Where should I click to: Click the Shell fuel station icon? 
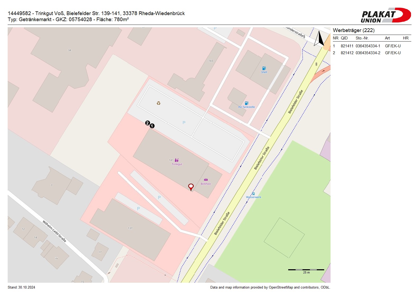click(264, 68)
